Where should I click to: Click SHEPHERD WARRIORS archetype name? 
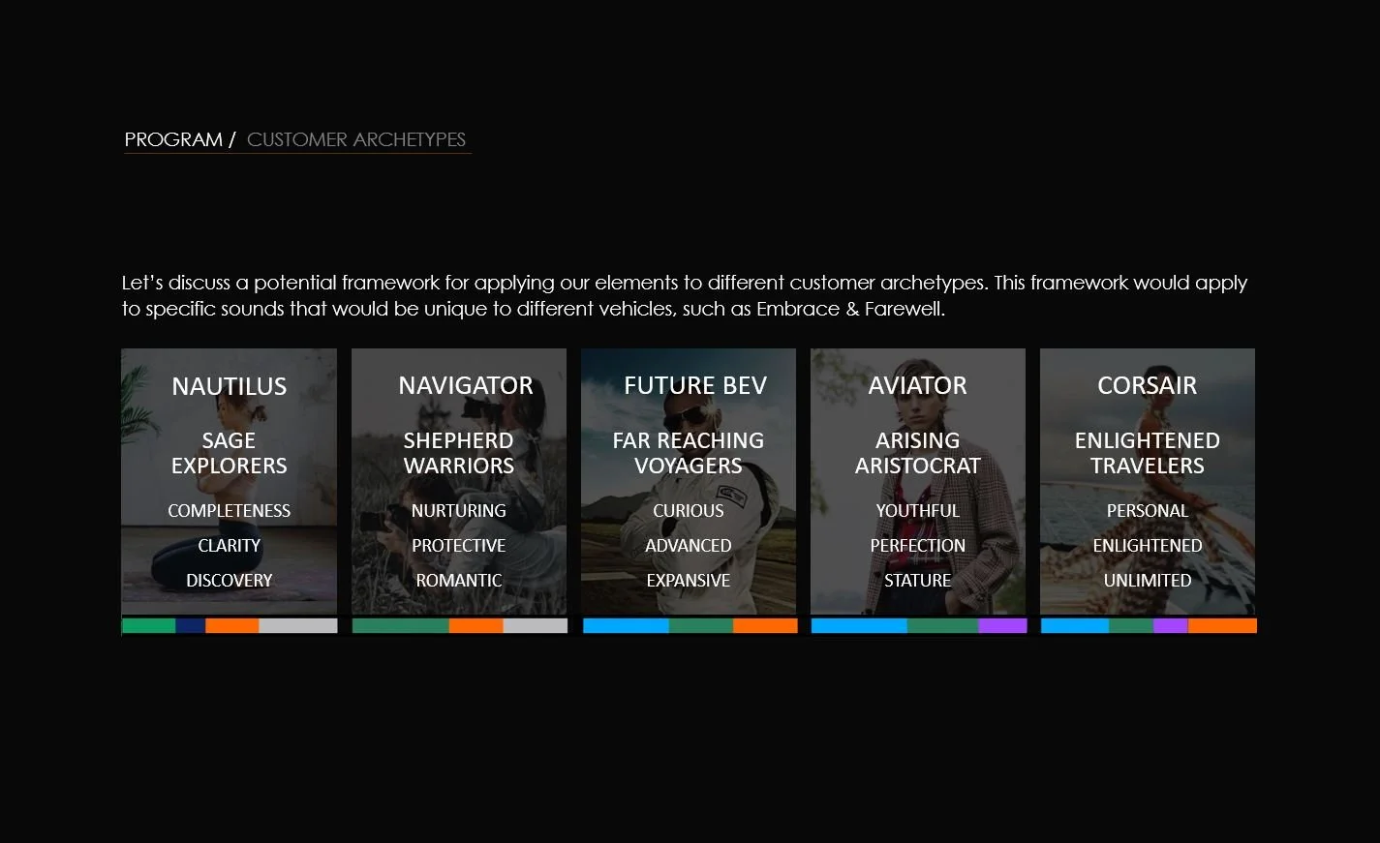459,453
